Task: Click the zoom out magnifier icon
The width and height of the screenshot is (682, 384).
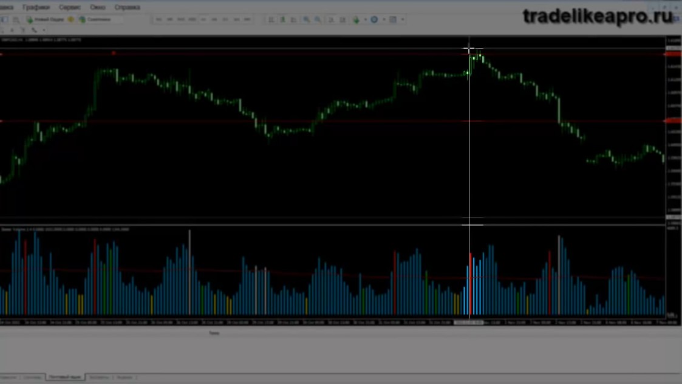Action: pyautogui.click(x=318, y=19)
